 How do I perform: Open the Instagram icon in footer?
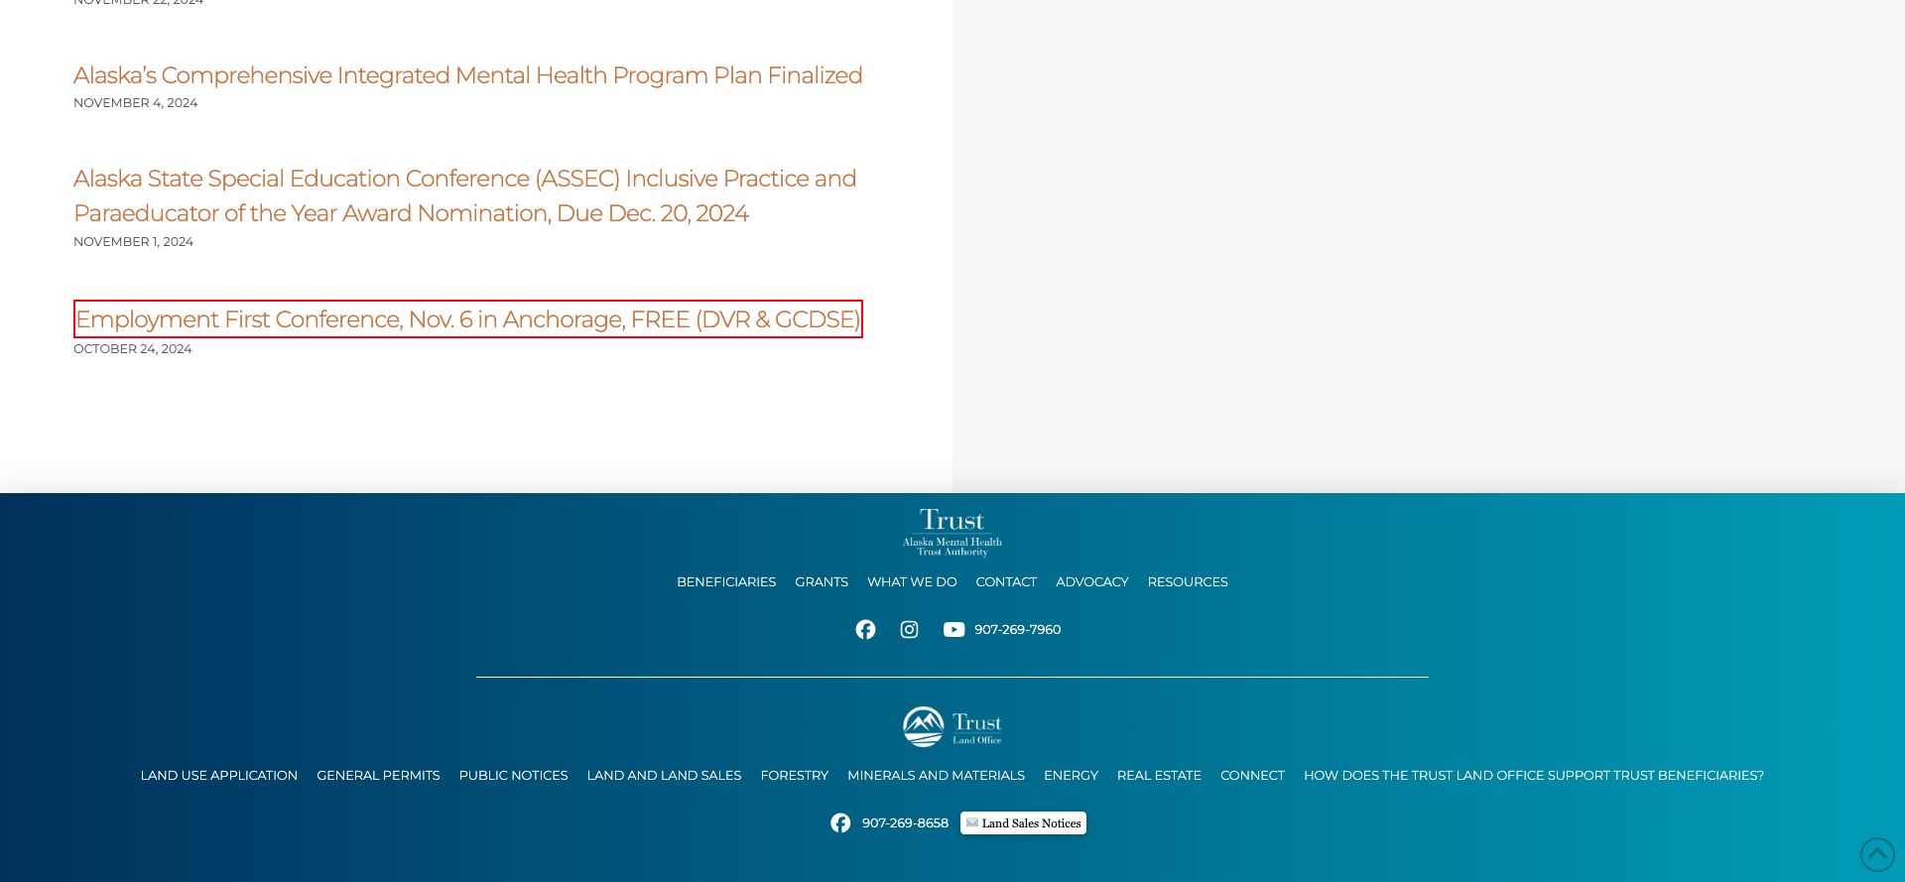[909, 630]
